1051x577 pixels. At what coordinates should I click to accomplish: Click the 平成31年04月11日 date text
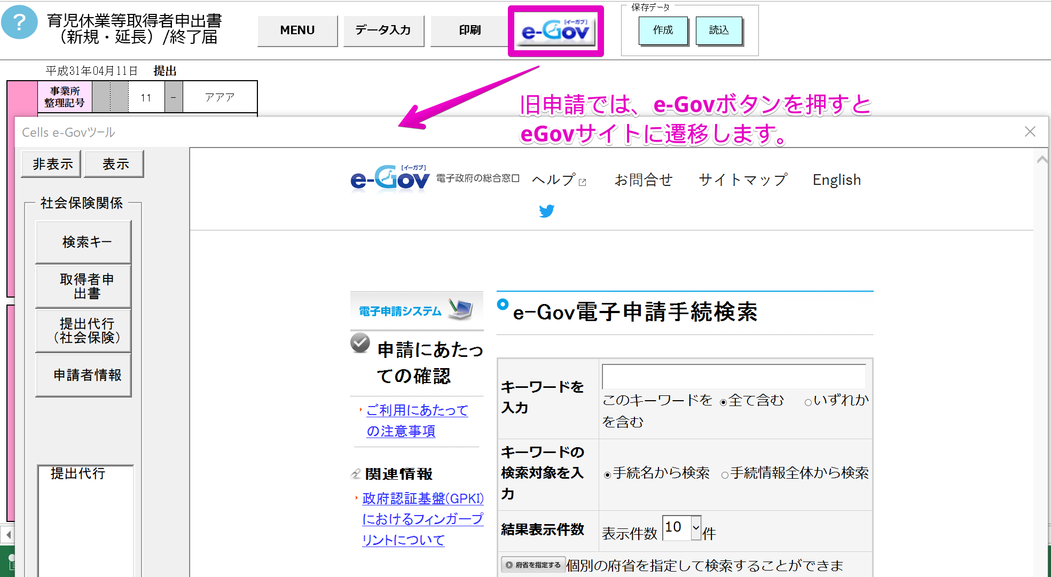(x=91, y=71)
